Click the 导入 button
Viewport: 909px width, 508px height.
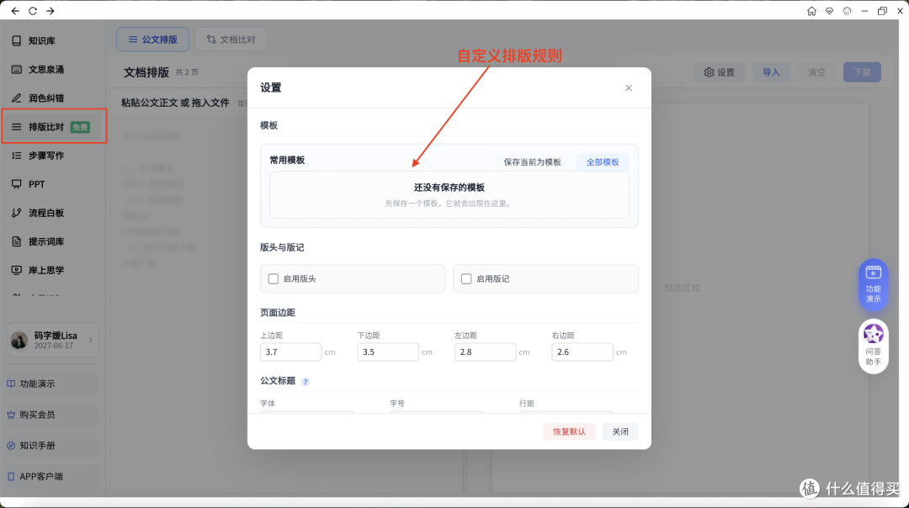pyautogui.click(x=771, y=72)
